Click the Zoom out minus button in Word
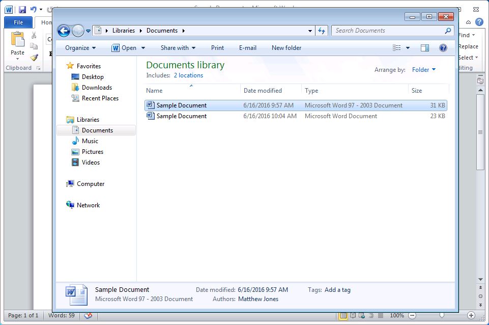Viewport: 489px width, 325px height. click(412, 315)
